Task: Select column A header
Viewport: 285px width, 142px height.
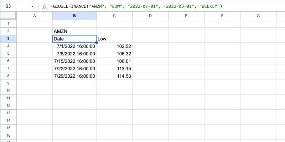Action: (34, 16)
